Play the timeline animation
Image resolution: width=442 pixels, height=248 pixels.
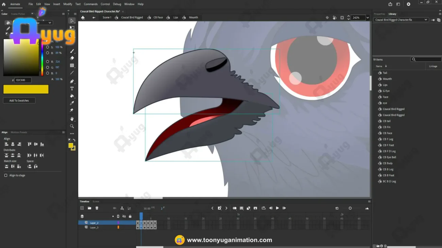[x=277, y=208]
